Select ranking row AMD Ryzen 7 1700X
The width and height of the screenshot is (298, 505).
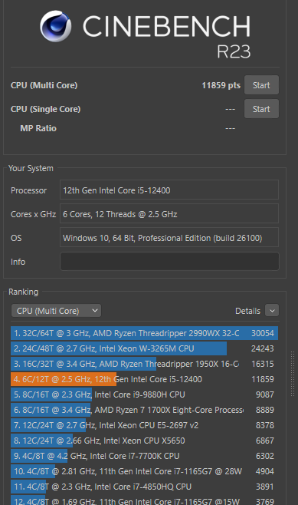[x=144, y=410]
